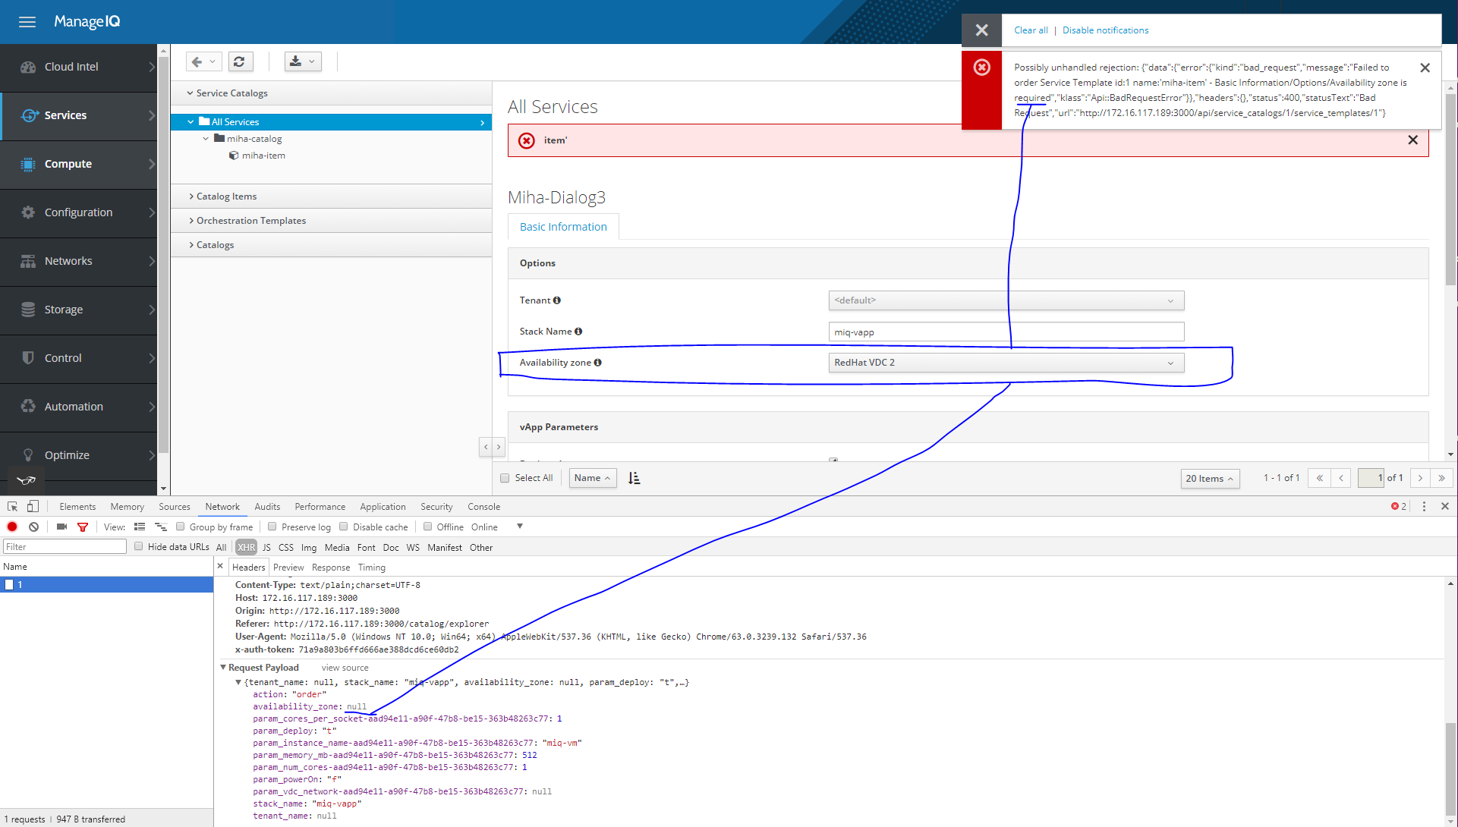1458x827 pixels.
Task: Click the Stack Name input field
Action: 1005,332
